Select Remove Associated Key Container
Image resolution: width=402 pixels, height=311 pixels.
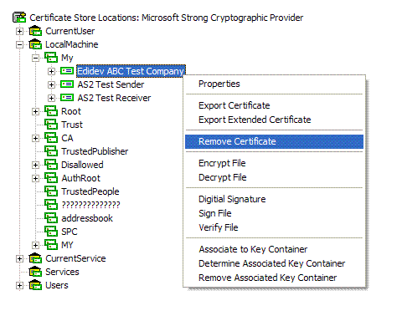point(274,278)
